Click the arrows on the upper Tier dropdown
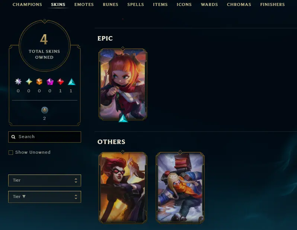Image resolution: width=297 pixels, height=230 pixels. [x=76, y=181]
